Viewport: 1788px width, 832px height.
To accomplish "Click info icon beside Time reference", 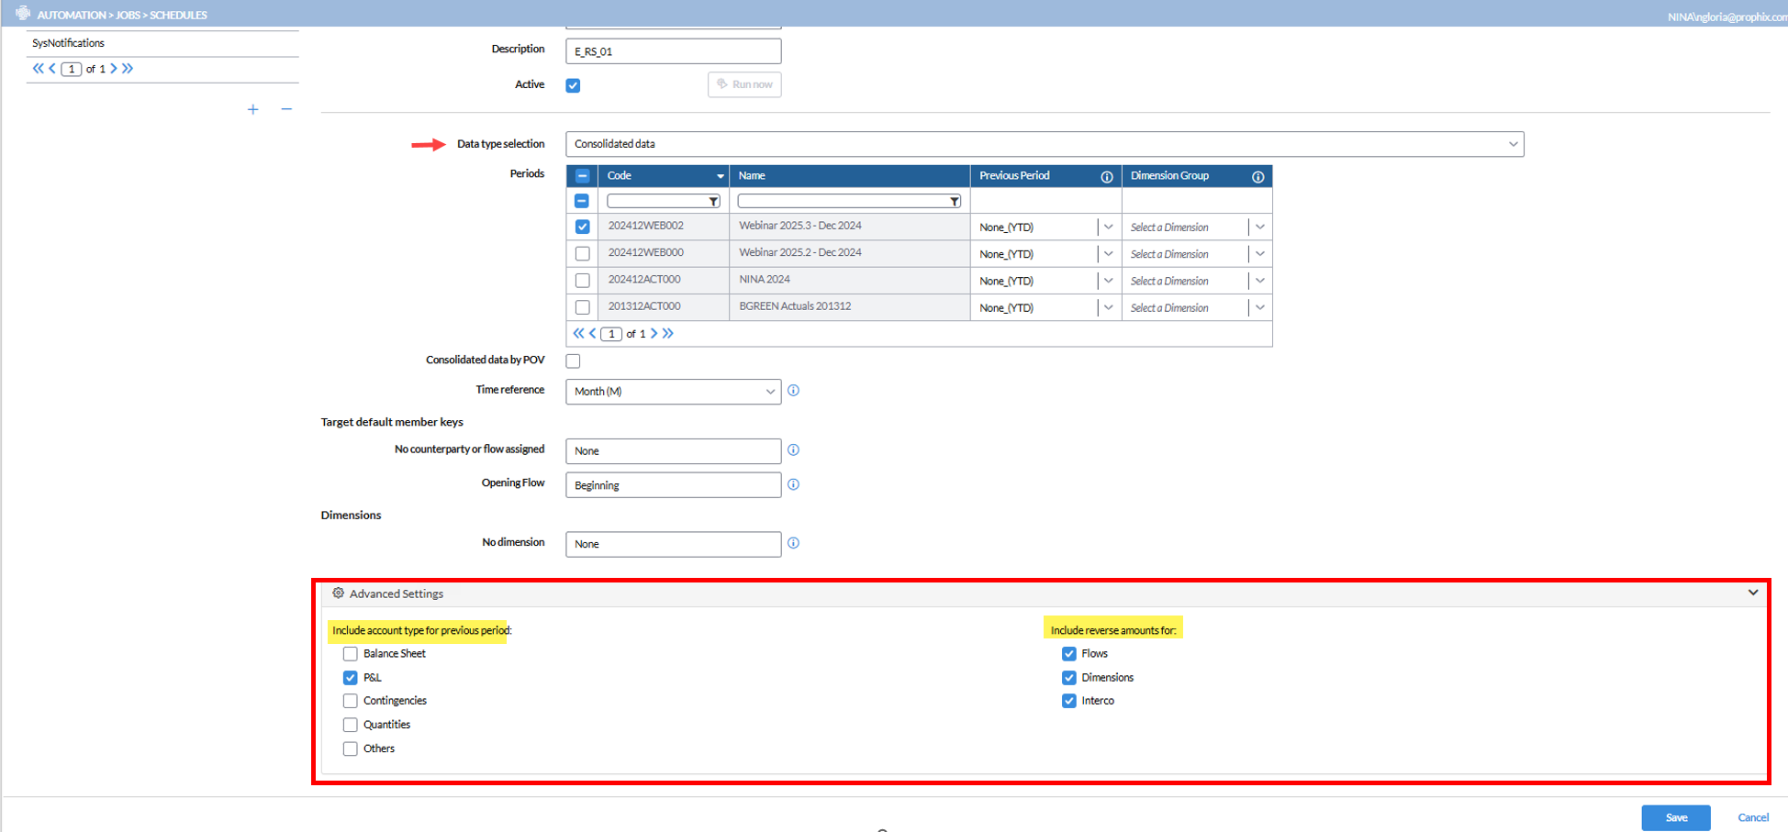I will click(794, 391).
